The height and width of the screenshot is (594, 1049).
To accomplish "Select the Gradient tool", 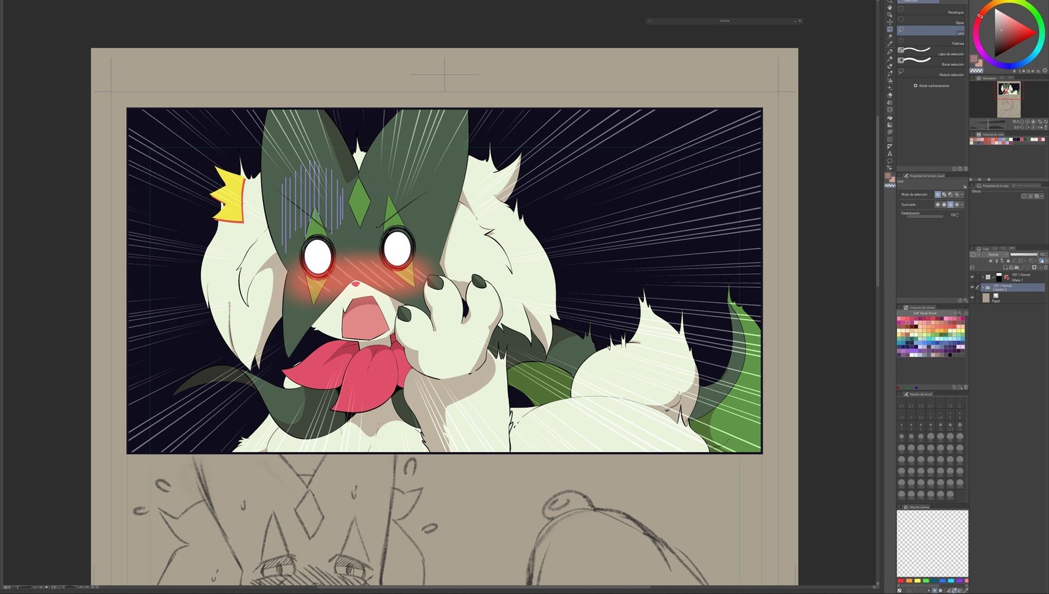I will point(890,124).
